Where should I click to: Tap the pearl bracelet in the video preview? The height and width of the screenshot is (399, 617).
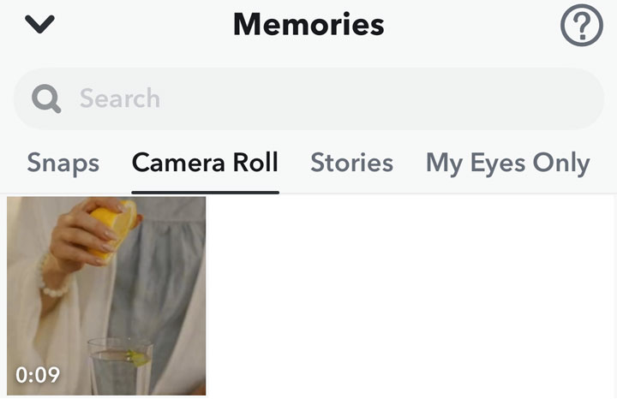tap(51, 280)
